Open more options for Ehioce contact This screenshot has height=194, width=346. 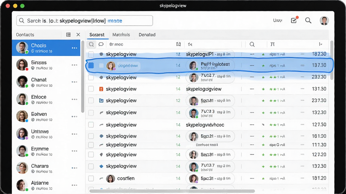coord(74,99)
